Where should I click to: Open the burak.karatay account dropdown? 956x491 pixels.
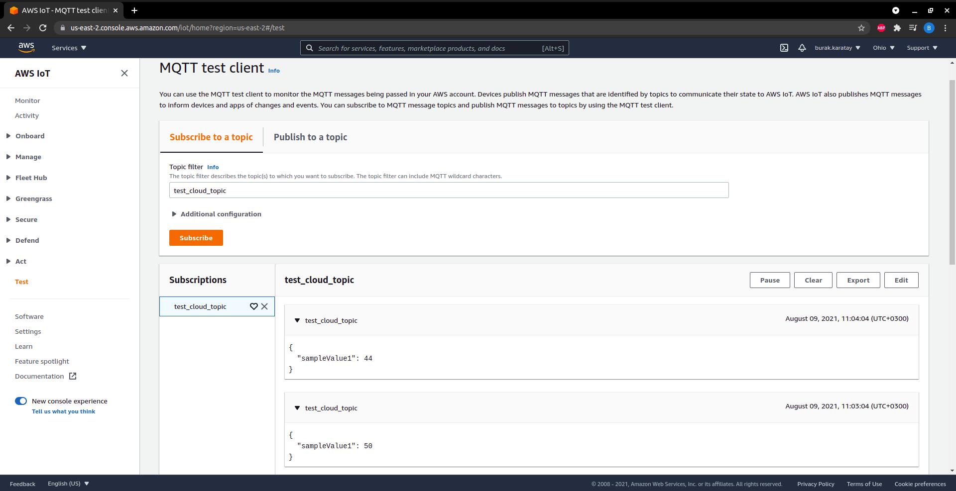pyautogui.click(x=837, y=48)
